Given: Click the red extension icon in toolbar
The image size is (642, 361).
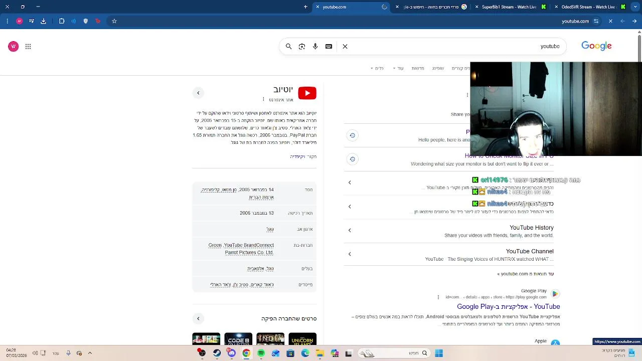Looking at the screenshot, I should 98,21.
